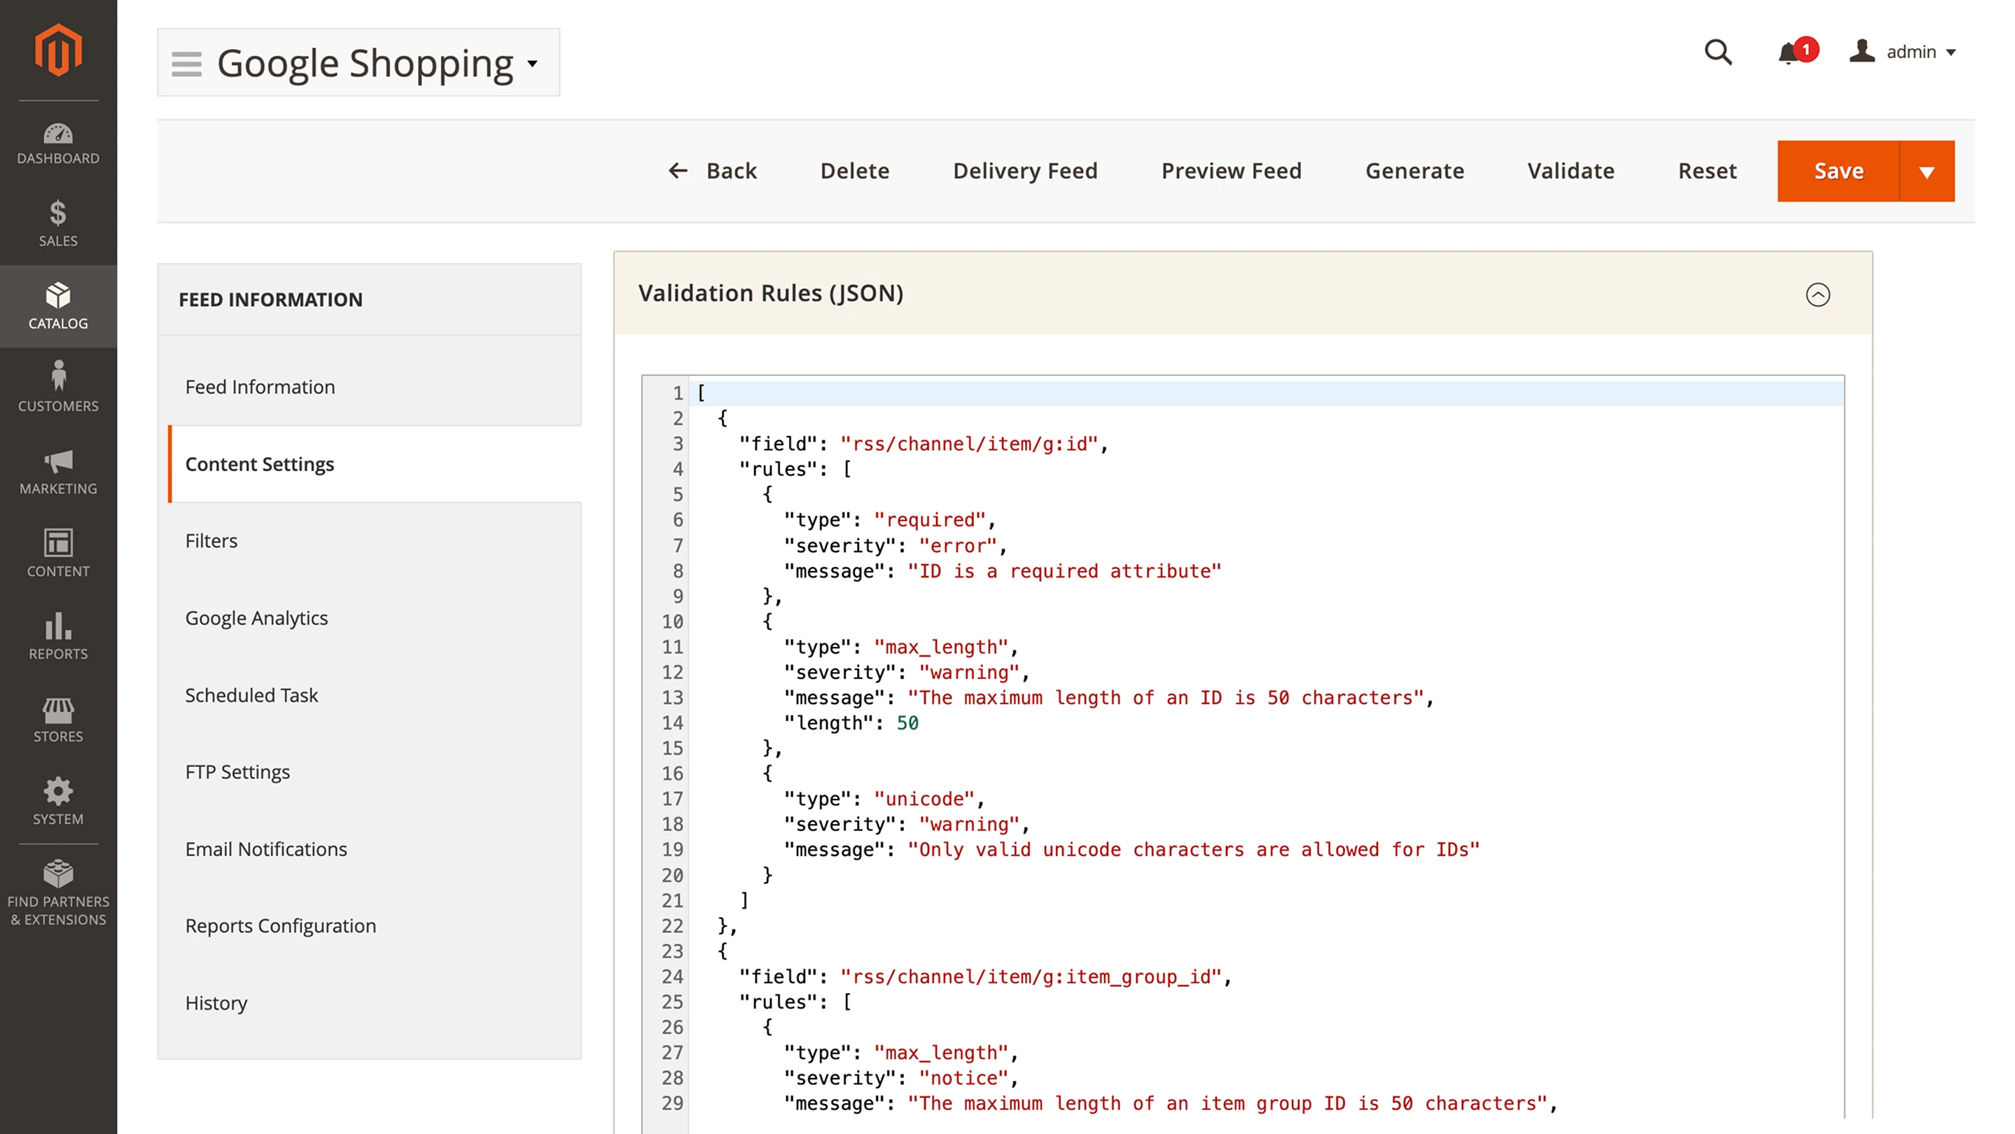Open the Reports section

click(58, 638)
